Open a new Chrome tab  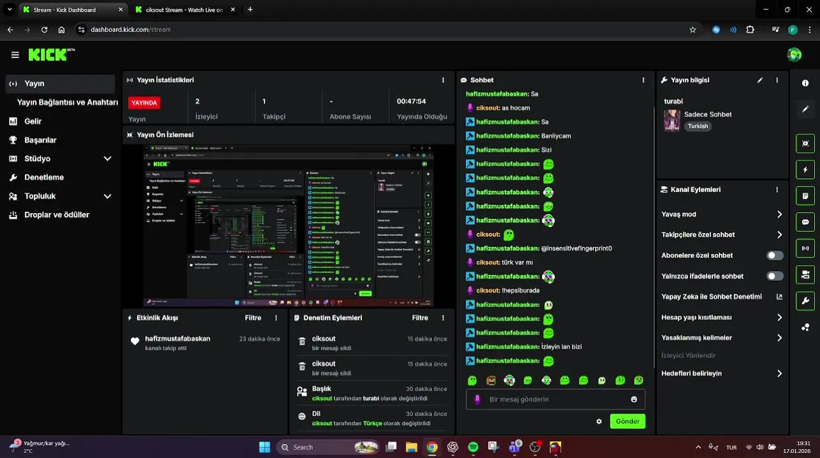250,10
